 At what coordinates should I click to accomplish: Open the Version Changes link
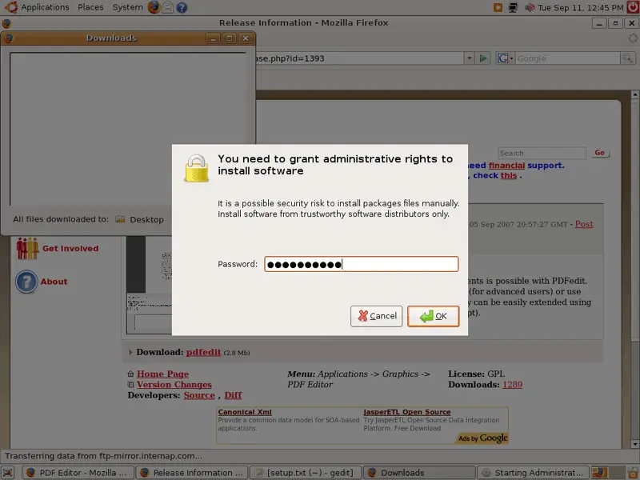pyautogui.click(x=174, y=385)
